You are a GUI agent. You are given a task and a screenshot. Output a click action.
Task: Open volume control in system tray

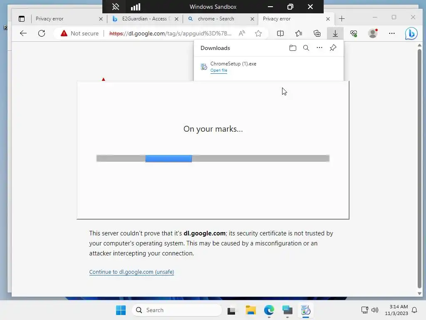click(375, 310)
